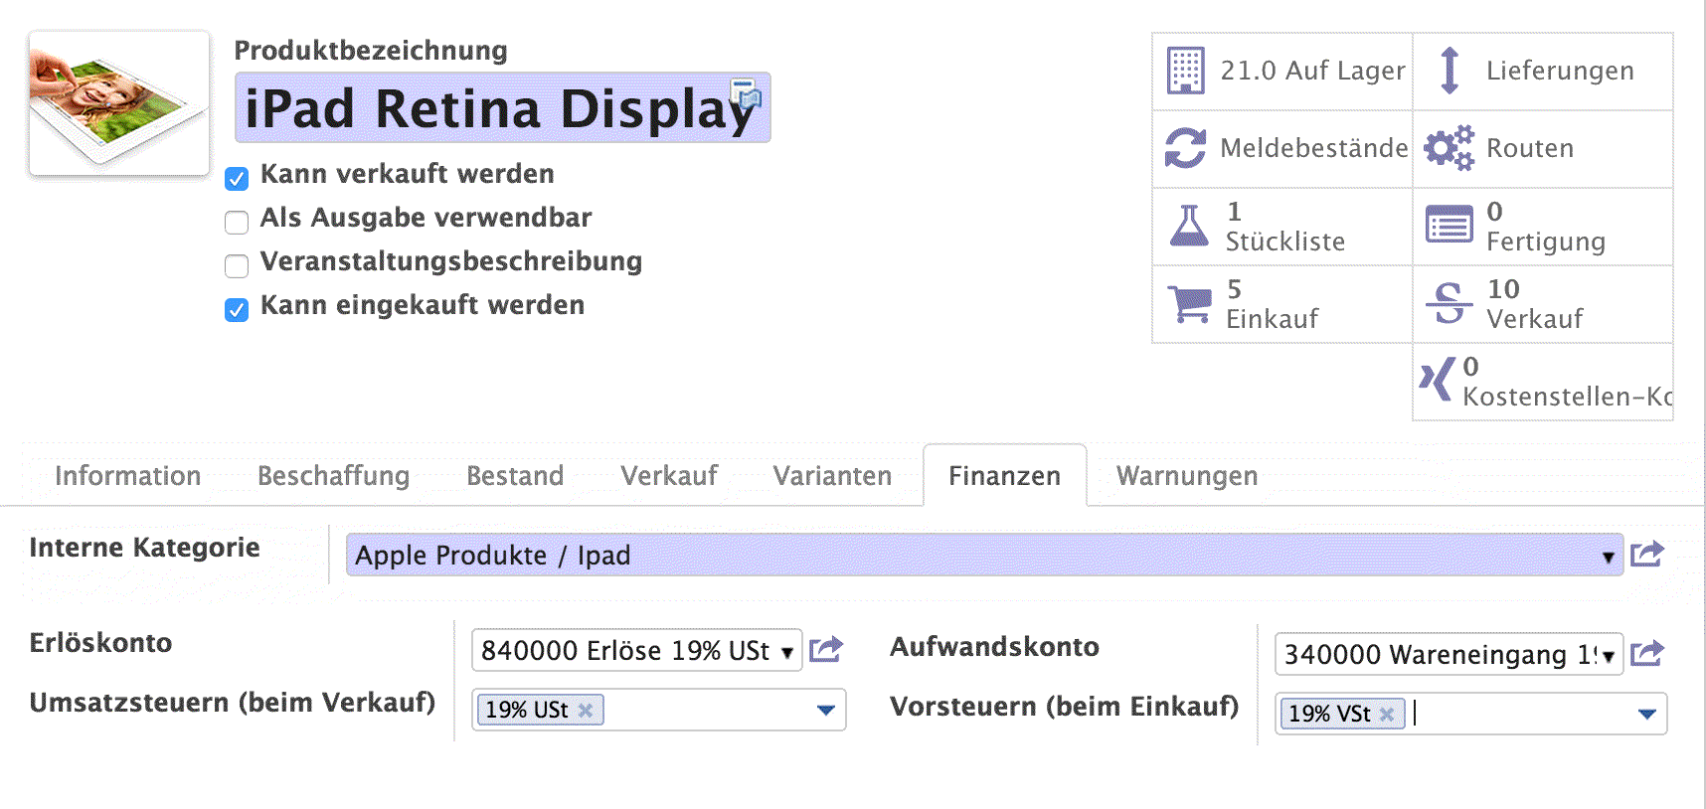The width and height of the screenshot is (1706, 809).
Task: Open the Warnungen tab
Action: (x=1186, y=476)
